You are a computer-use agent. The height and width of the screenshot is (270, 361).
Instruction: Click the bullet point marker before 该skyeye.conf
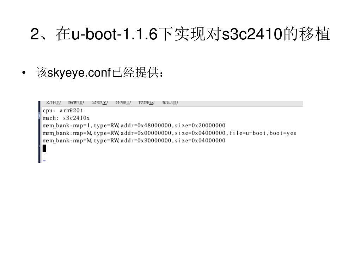click(x=24, y=73)
